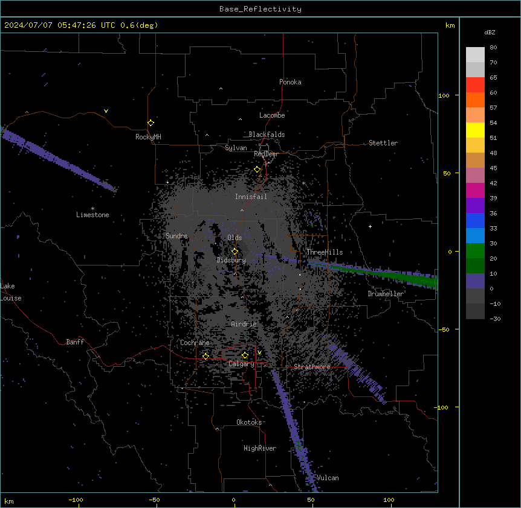
Task: Click the dBZ legend heading
Action: pyautogui.click(x=490, y=32)
